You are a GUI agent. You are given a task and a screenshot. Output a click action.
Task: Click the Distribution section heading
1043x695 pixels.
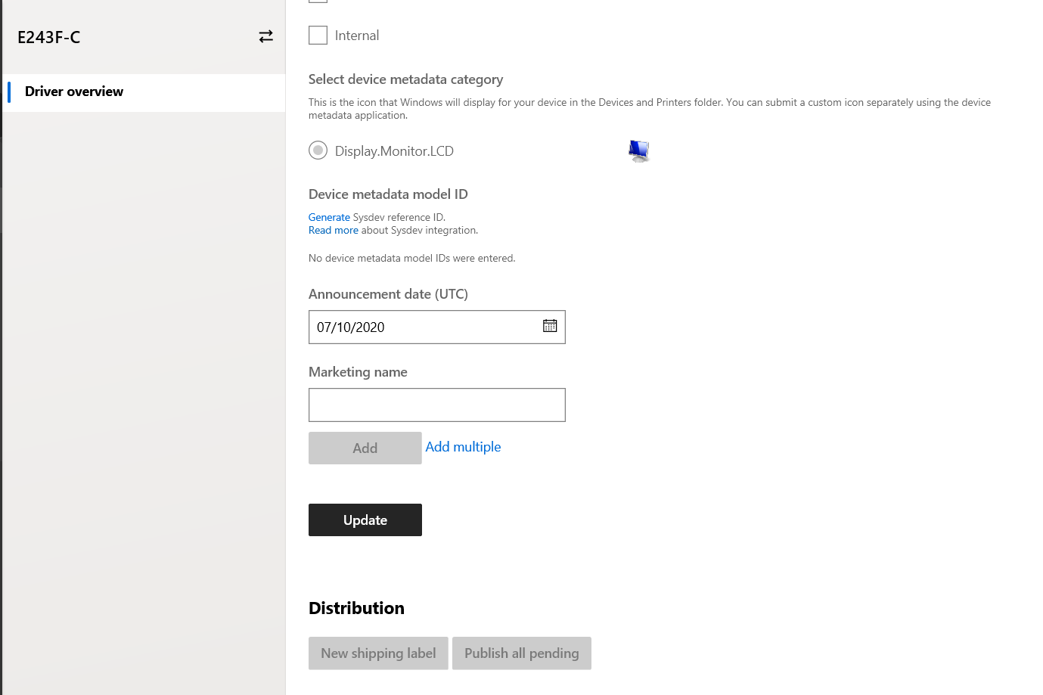(356, 607)
